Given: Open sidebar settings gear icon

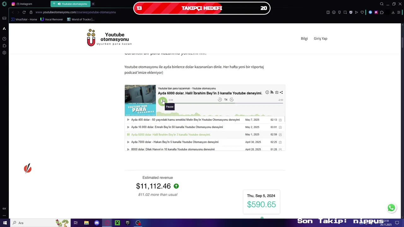Looking at the screenshot, I should click(4, 53).
